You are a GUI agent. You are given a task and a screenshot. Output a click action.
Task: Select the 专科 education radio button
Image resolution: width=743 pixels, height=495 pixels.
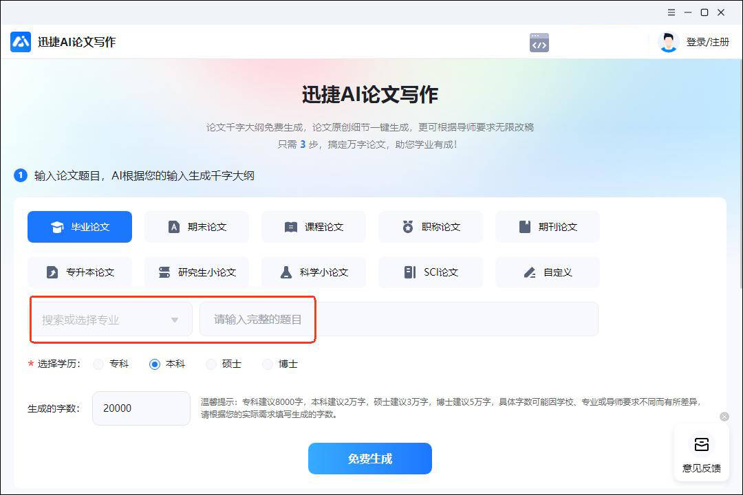click(x=99, y=364)
